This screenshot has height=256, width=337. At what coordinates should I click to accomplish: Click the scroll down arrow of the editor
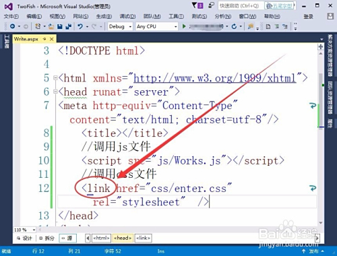[x=321, y=223]
